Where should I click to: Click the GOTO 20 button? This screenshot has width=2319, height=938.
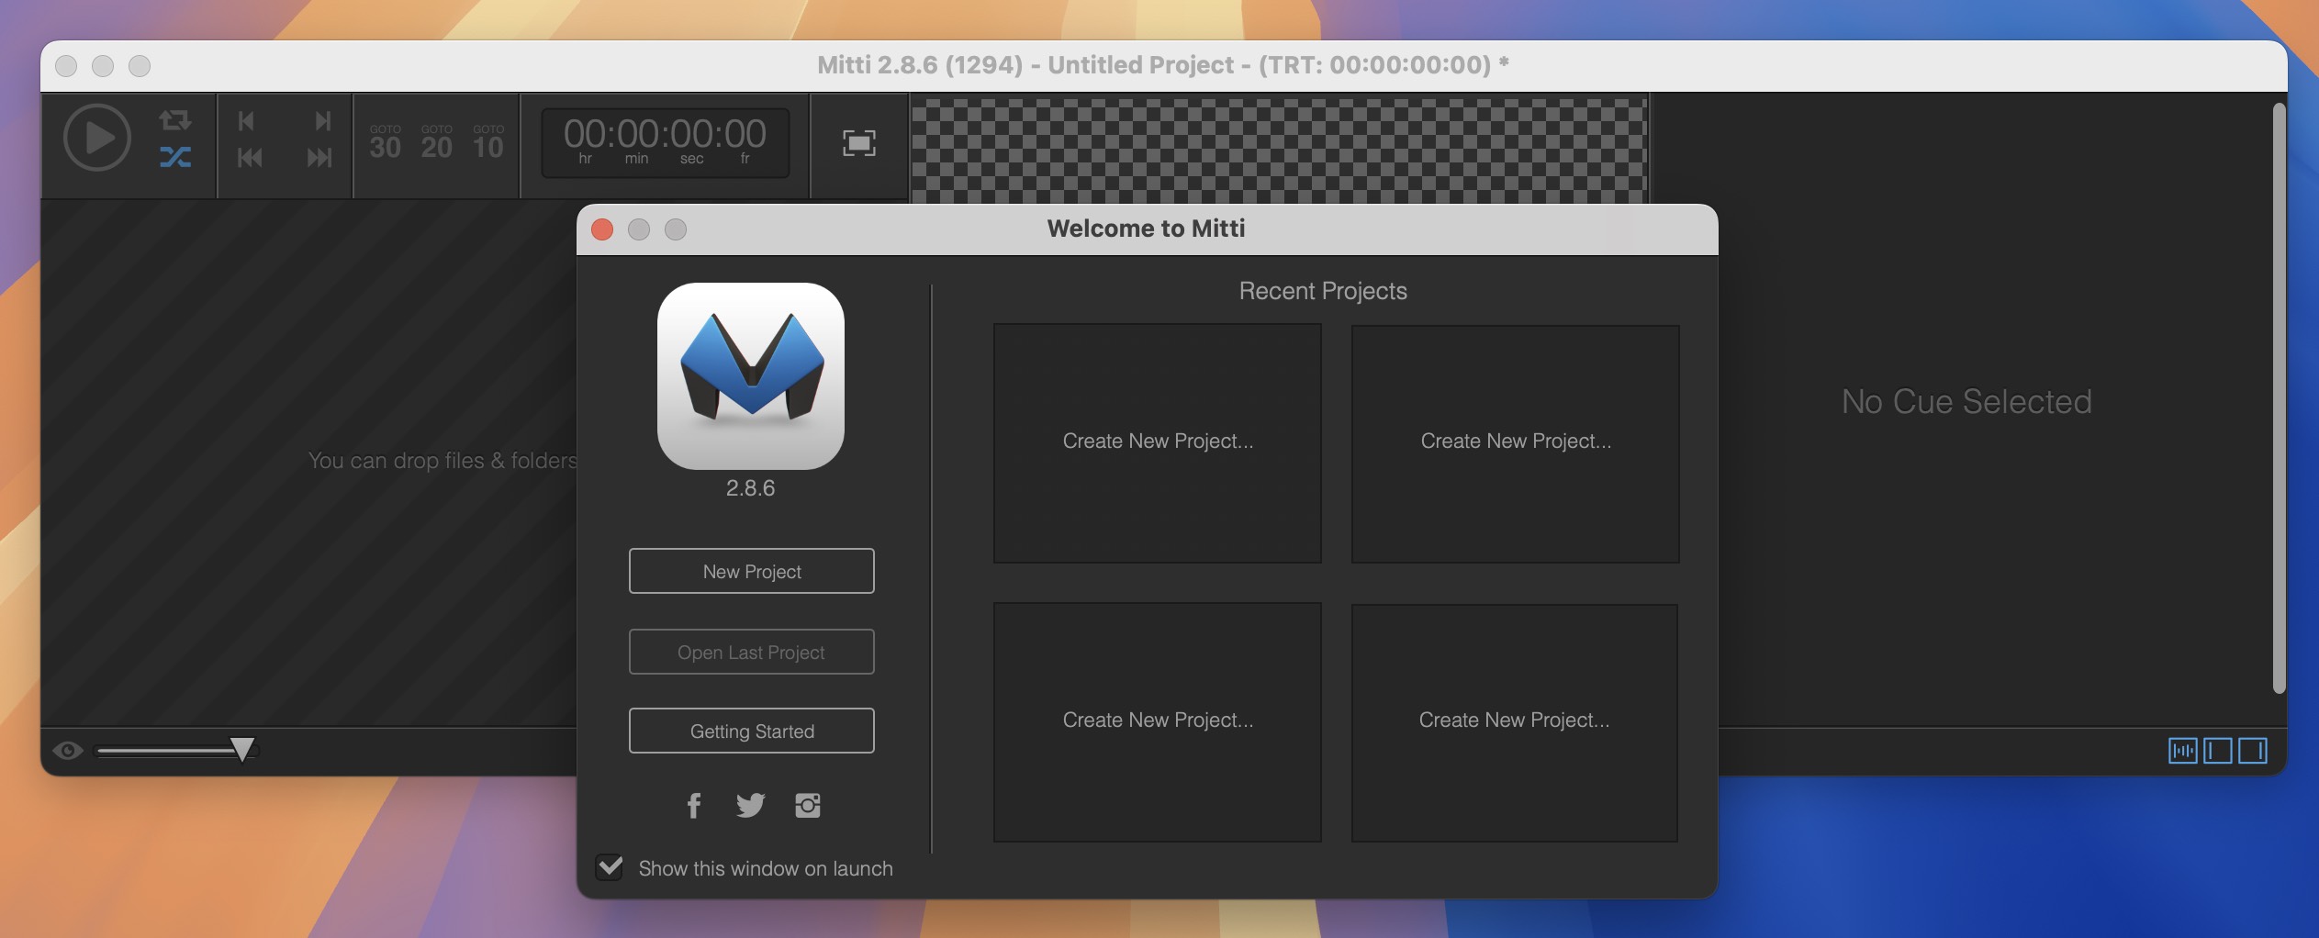pyautogui.click(x=436, y=142)
